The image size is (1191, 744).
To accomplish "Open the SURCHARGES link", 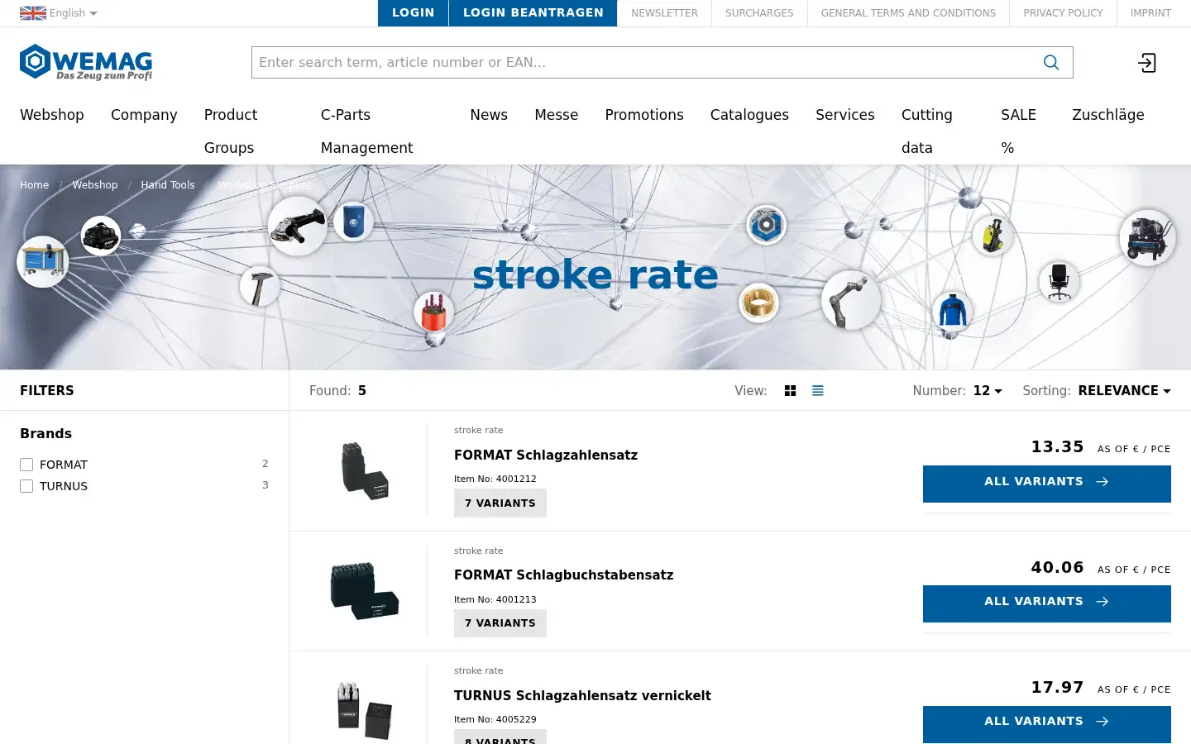I will coord(759,13).
